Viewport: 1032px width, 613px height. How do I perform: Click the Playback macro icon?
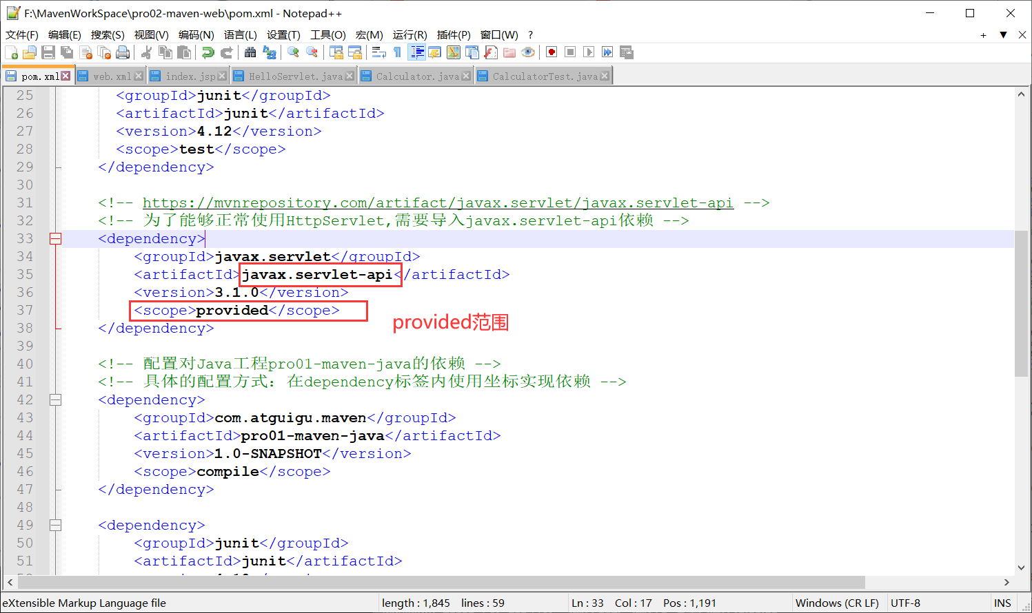coord(589,52)
